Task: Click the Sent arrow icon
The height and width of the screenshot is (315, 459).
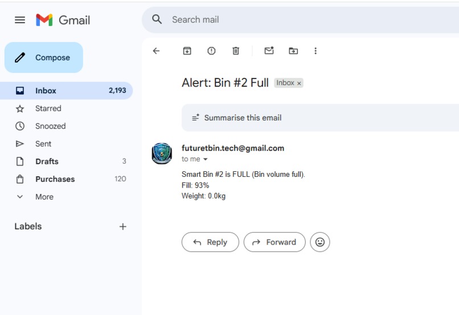Action: tap(20, 144)
